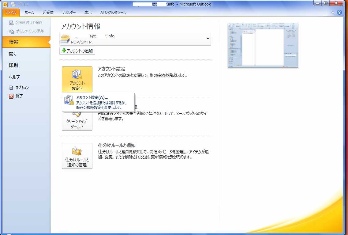Click the red 終了 exit icon
The height and width of the screenshot is (235, 348).
tap(11, 96)
